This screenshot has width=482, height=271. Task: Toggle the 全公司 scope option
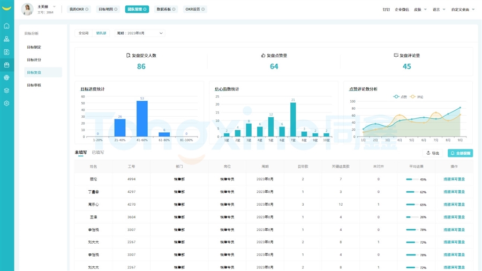(x=84, y=33)
